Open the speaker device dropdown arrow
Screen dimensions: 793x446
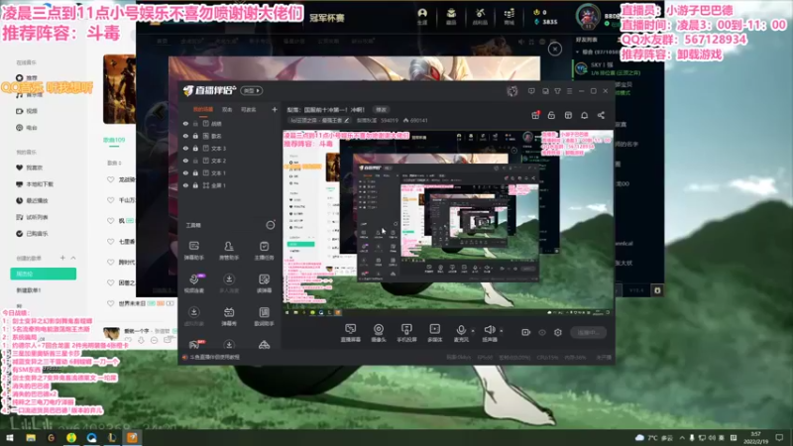point(502,331)
